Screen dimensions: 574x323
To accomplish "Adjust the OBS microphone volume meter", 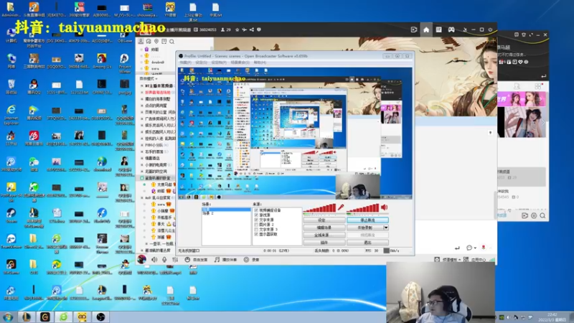I will point(319,208).
